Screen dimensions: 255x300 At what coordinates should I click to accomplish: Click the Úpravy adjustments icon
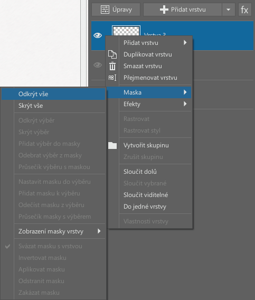[x=105, y=10]
